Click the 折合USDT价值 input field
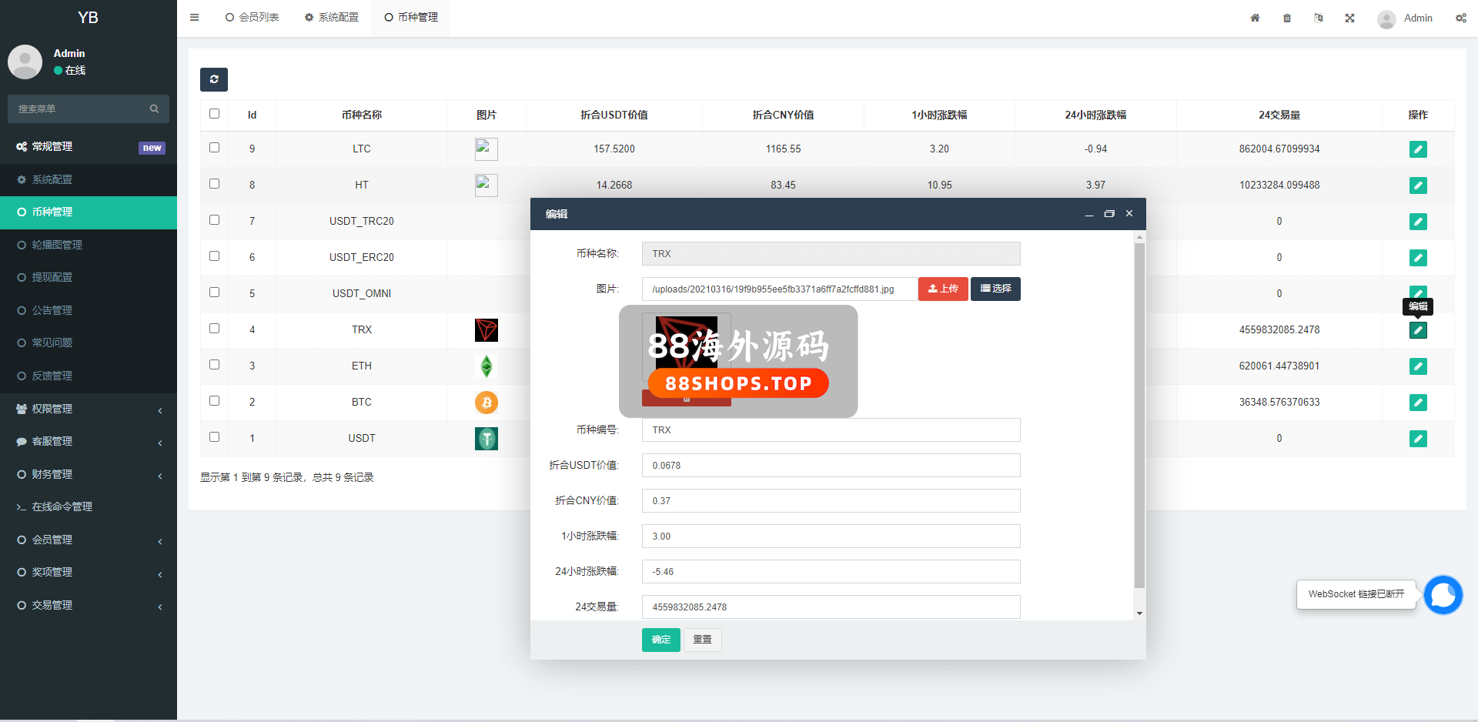 click(831, 466)
